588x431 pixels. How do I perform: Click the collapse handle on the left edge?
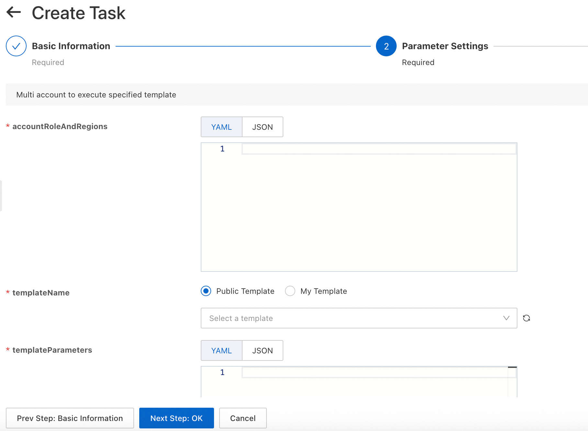click(1, 196)
